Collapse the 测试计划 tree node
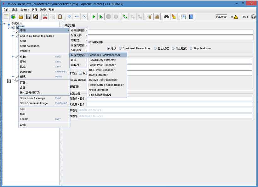 click(x=4, y=24)
